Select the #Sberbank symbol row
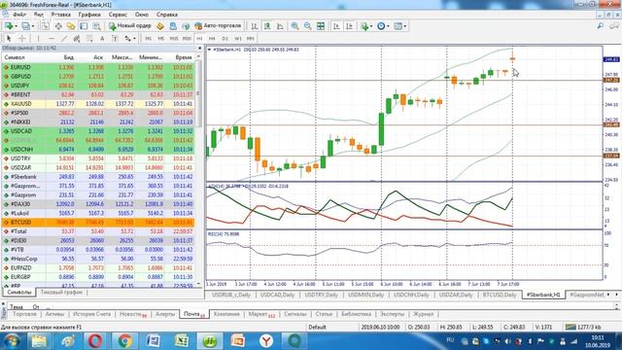This screenshot has width=622, height=350. point(98,177)
